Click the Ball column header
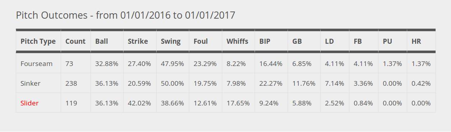 pyautogui.click(x=101, y=41)
